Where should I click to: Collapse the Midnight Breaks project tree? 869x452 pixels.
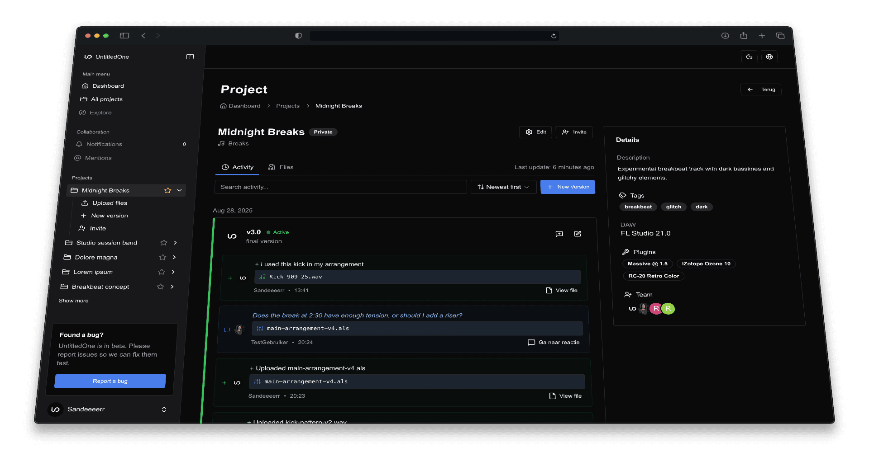pos(180,190)
